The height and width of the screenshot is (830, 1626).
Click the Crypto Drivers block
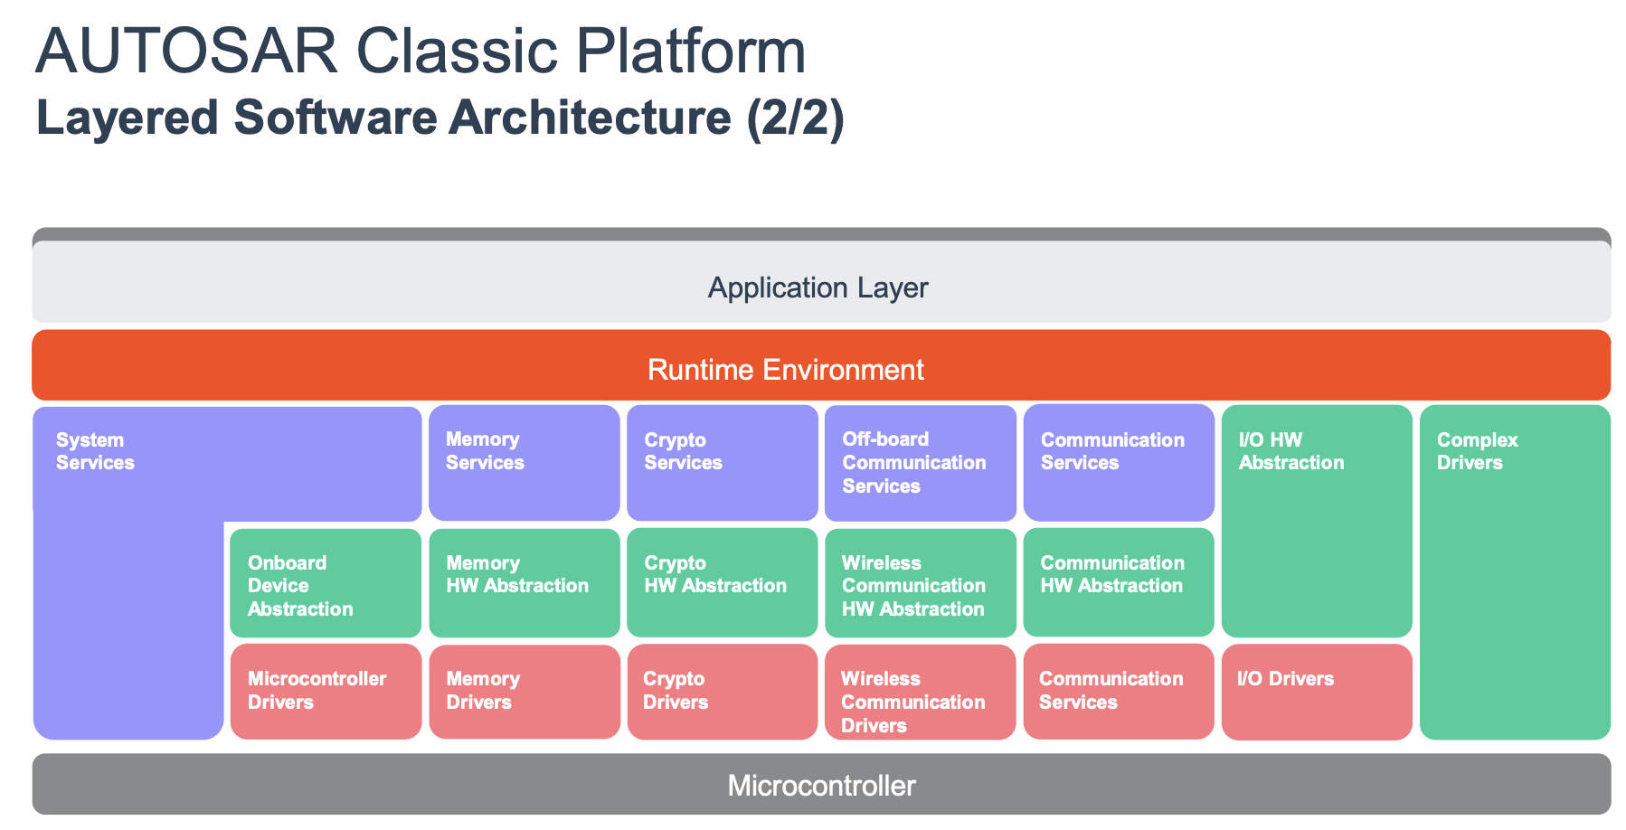pyautogui.click(x=723, y=692)
